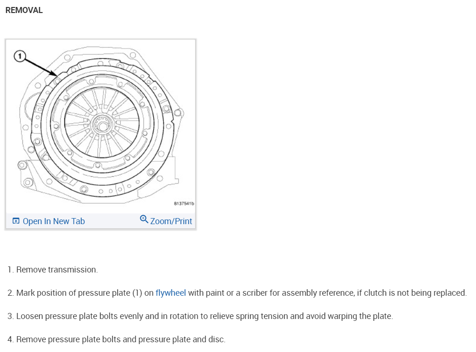Click the REMOVAL section heading

coord(24,10)
